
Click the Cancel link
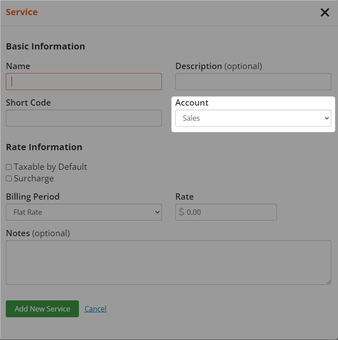pos(95,309)
